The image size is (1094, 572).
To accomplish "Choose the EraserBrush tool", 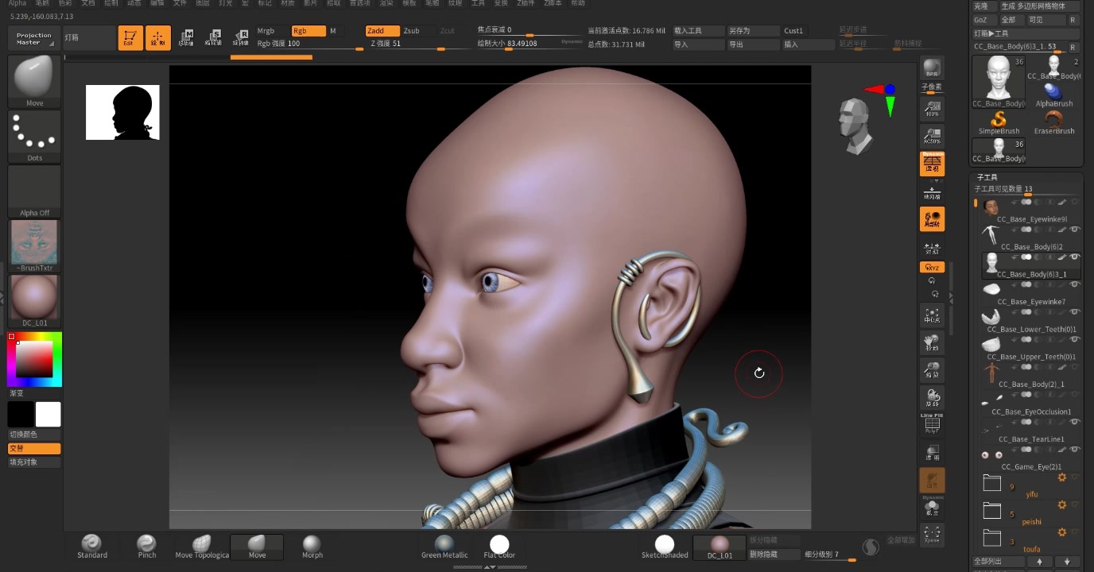I will (x=1054, y=122).
